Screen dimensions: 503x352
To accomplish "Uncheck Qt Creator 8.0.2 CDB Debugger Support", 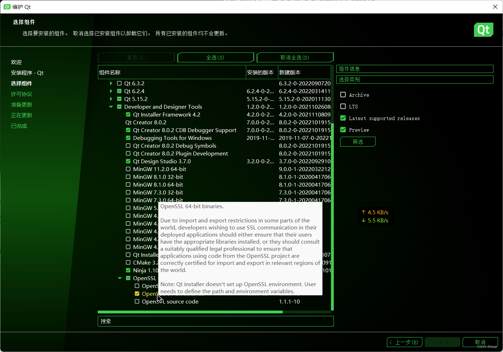I will tap(128, 130).
